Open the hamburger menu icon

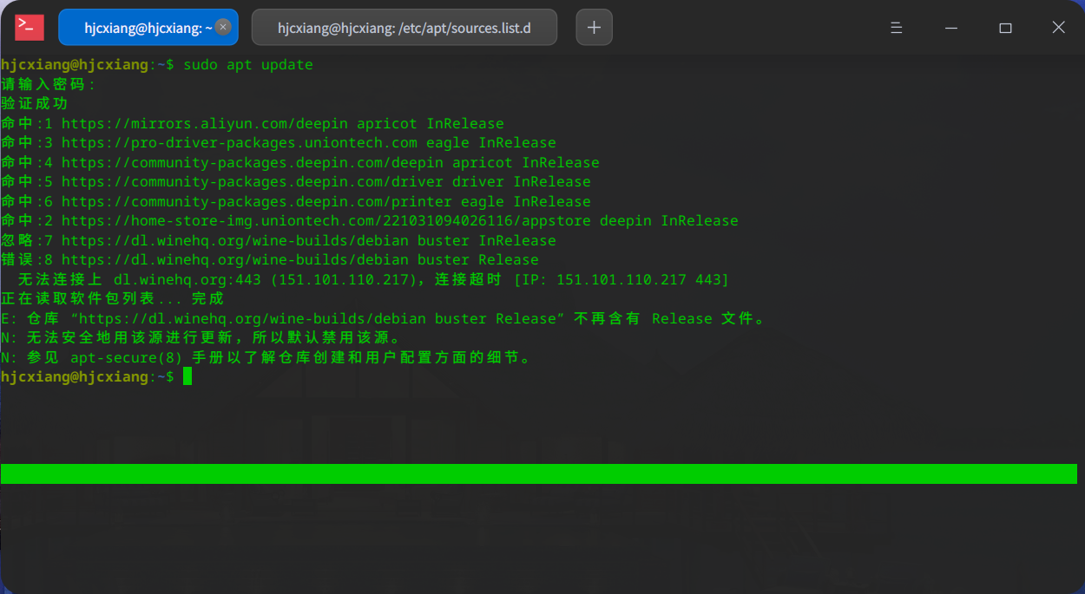tap(896, 27)
